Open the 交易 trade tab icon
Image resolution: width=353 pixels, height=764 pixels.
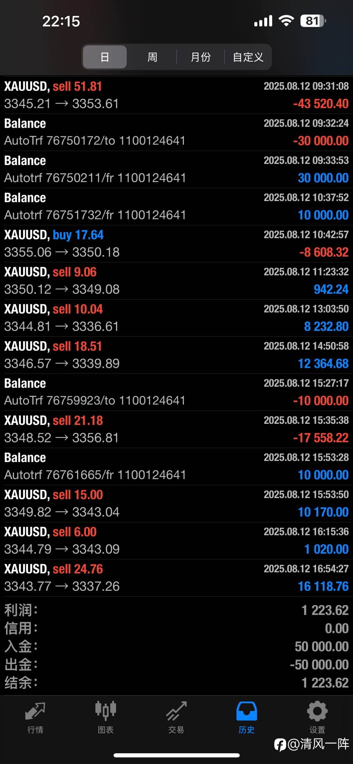[x=176, y=711]
